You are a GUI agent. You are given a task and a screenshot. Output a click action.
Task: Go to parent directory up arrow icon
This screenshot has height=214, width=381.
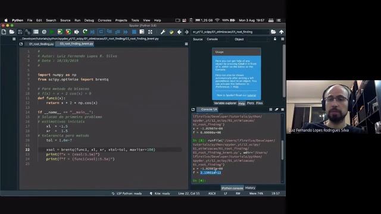(282, 32)
